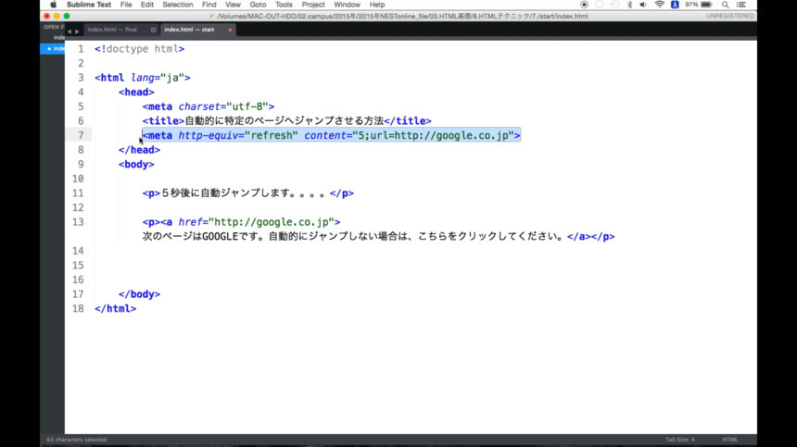Open the Selection menu

tap(177, 5)
